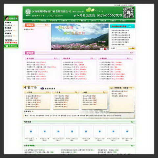Click inside the keyword search field

(x=122, y=48)
